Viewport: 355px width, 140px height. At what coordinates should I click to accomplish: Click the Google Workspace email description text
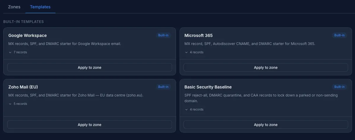pyautogui.click(x=65, y=44)
